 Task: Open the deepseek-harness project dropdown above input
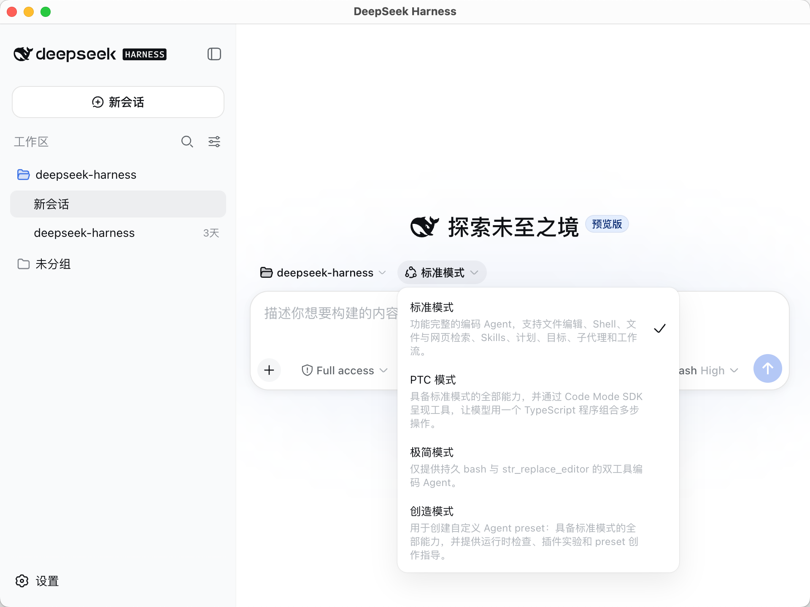323,273
